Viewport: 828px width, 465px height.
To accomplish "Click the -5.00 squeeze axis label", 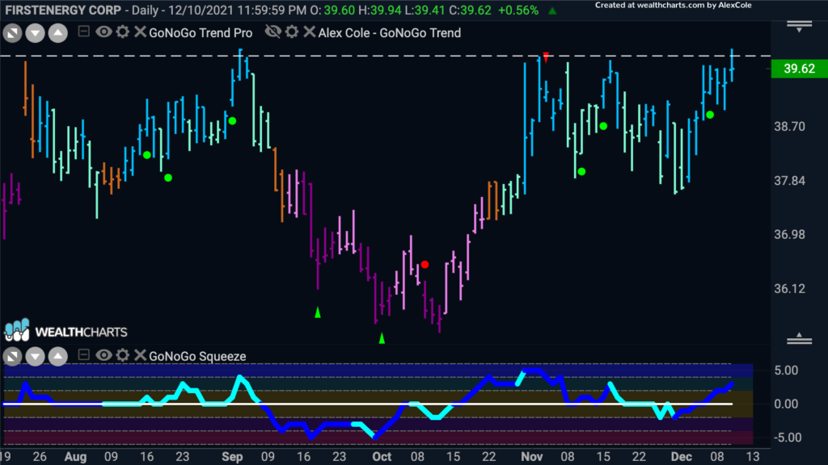I will [786, 438].
